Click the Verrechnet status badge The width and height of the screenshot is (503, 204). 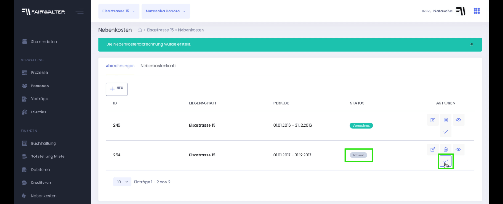point(361,125)
